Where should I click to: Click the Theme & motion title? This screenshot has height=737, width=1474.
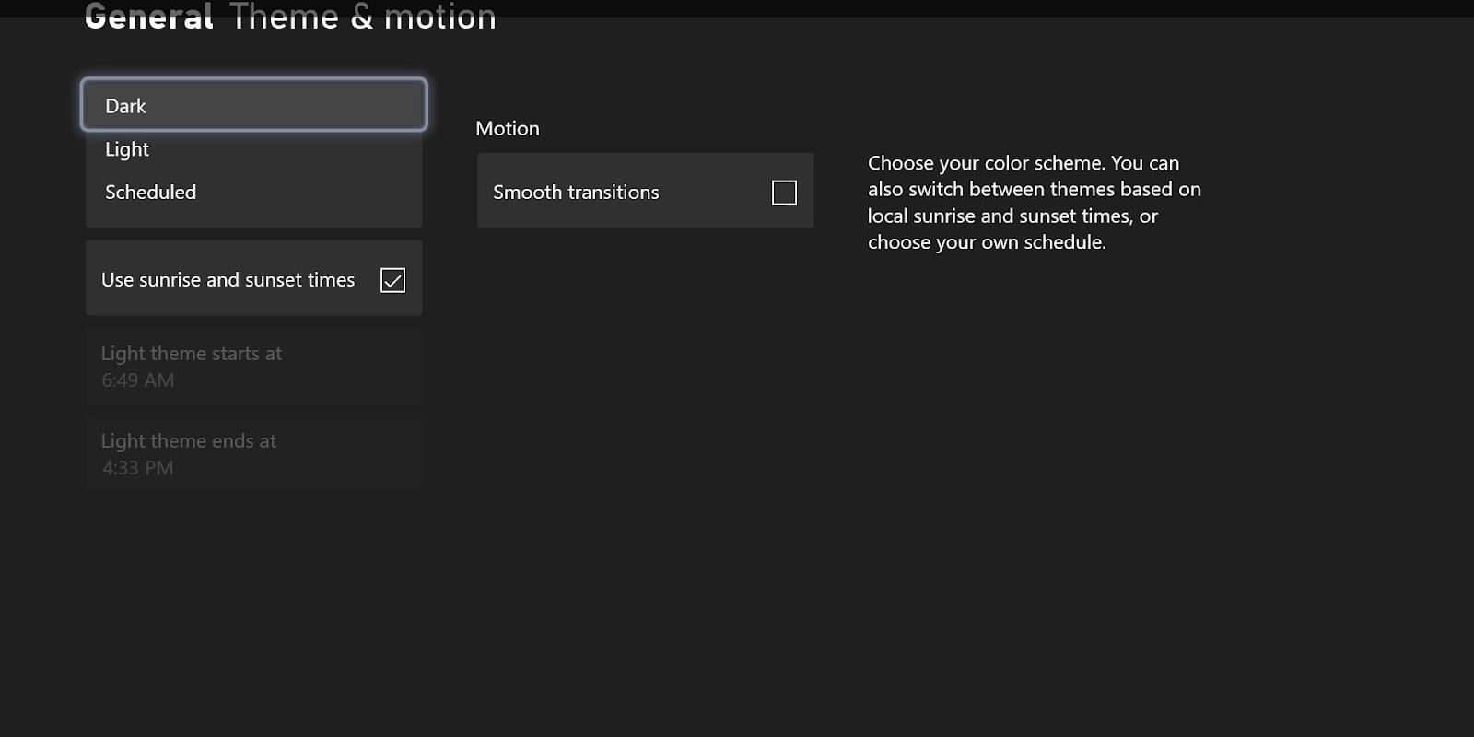click(363, 17)
